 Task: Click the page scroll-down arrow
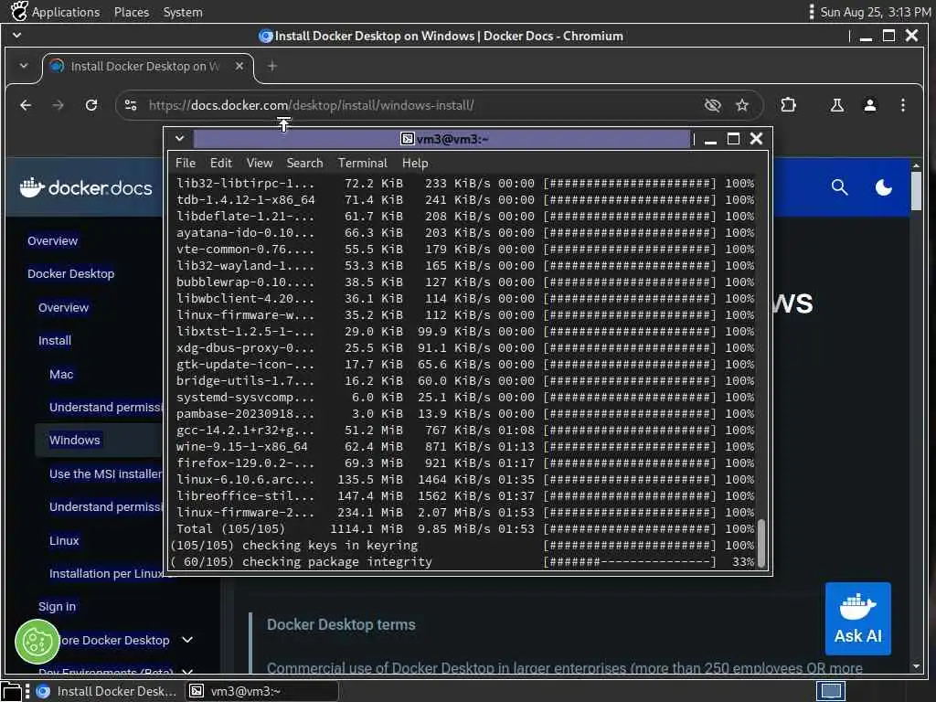(x=916, y=666)
